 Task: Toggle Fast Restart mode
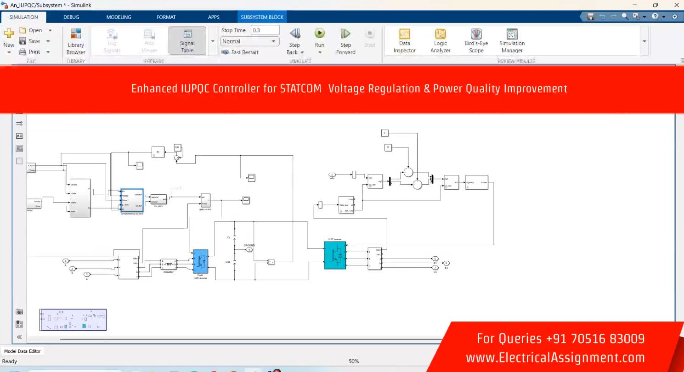[240, 52]
